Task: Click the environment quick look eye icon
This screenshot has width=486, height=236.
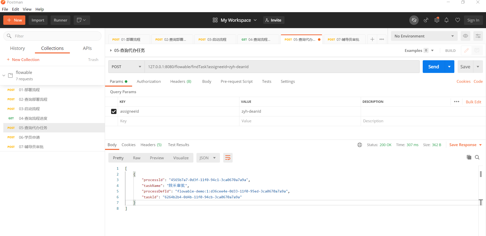Action: (465, 36)
